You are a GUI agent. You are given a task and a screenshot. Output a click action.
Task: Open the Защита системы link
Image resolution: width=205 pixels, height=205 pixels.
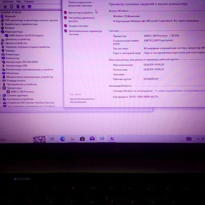(x=78, y=26)
